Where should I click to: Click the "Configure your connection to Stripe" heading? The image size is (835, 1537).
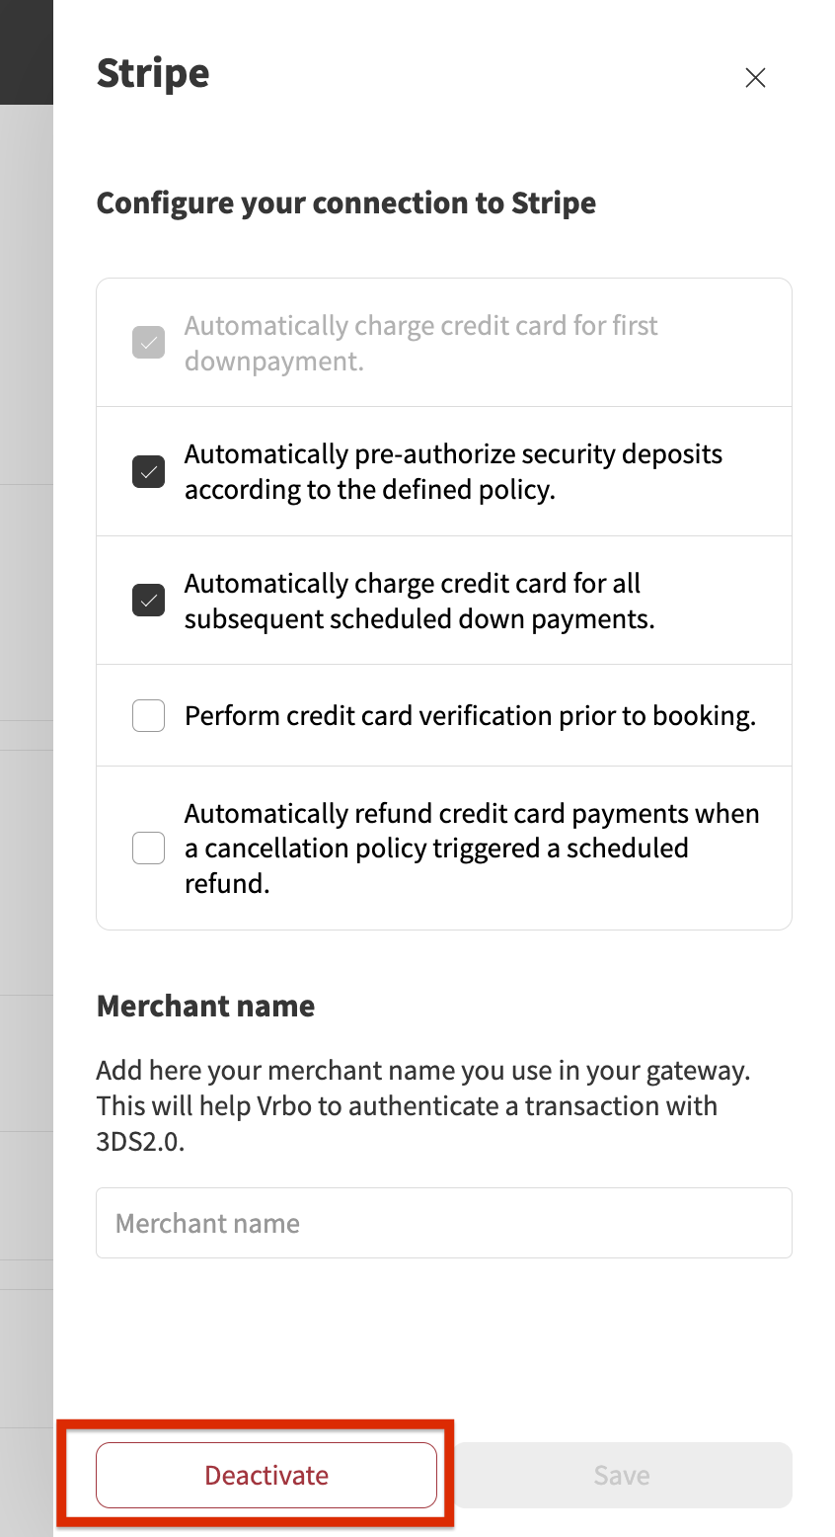pos(346,202)
